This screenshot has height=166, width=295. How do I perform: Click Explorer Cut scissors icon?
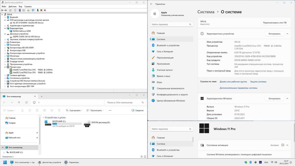click(x=22, y=110)
